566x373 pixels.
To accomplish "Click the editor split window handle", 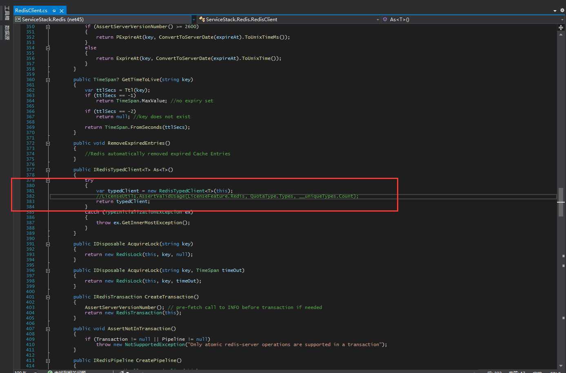I will click(561, 27).
